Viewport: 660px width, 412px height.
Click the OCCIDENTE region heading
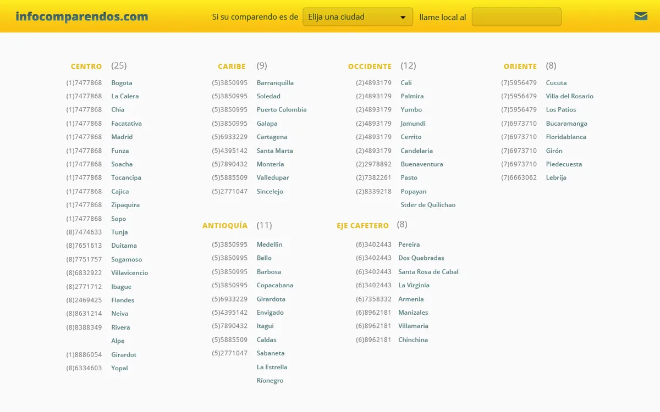(x=370, y=66)
